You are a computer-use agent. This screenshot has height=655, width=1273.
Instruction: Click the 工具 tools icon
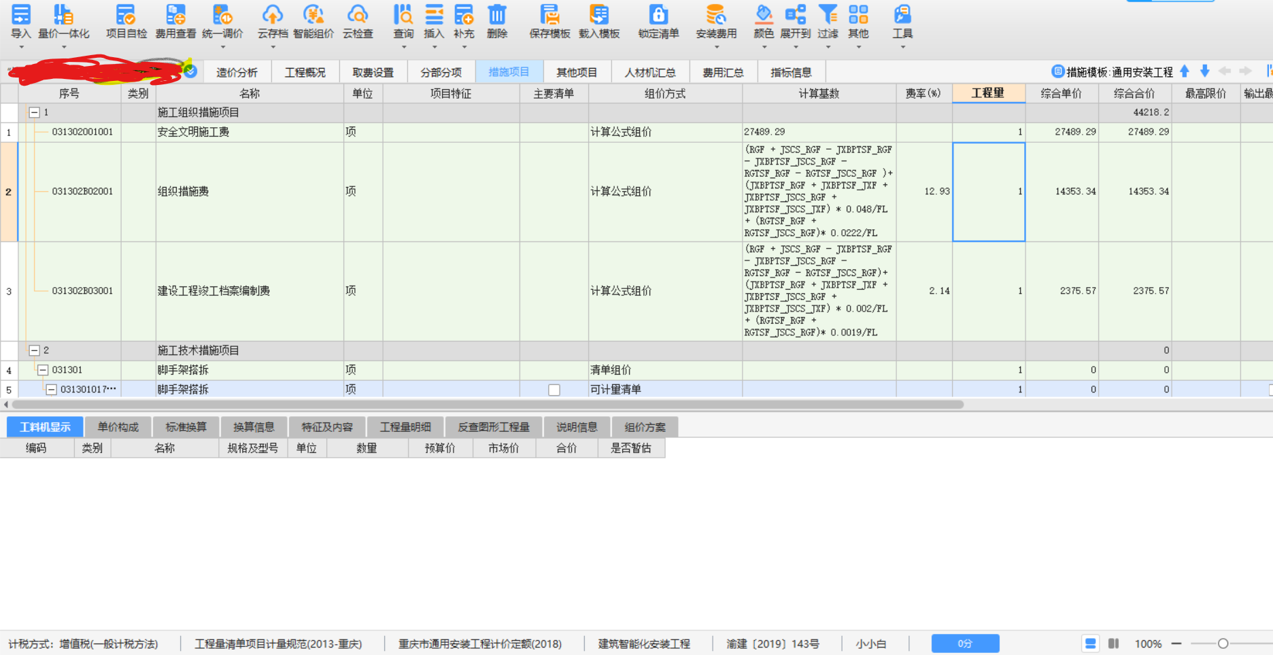[902, 15]
